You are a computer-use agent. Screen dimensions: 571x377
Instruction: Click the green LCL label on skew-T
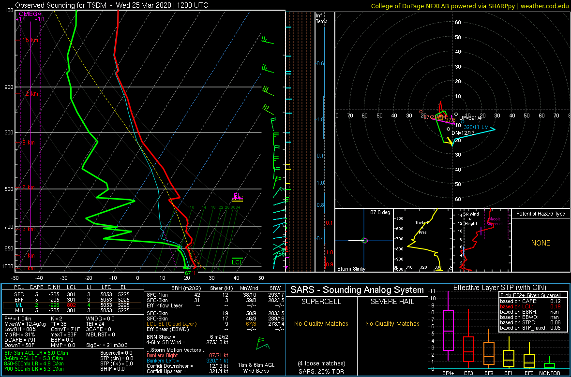237,261
